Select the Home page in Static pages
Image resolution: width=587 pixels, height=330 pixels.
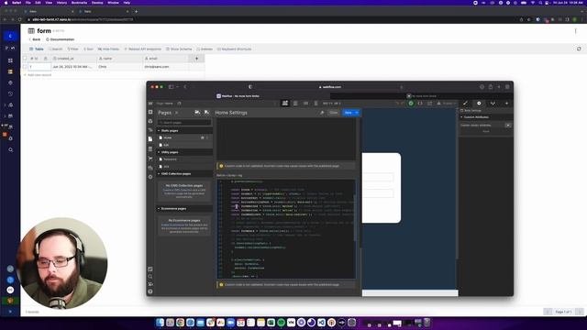(184, 137)
